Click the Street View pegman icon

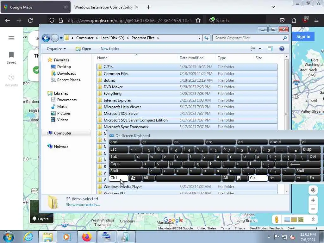[277, 220]
